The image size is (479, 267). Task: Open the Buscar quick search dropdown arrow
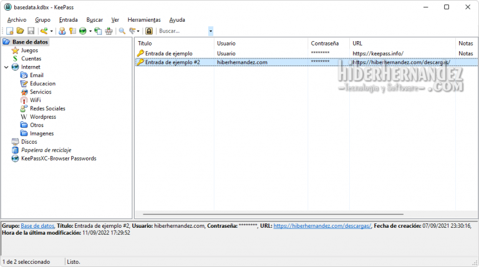click(210, 30)
